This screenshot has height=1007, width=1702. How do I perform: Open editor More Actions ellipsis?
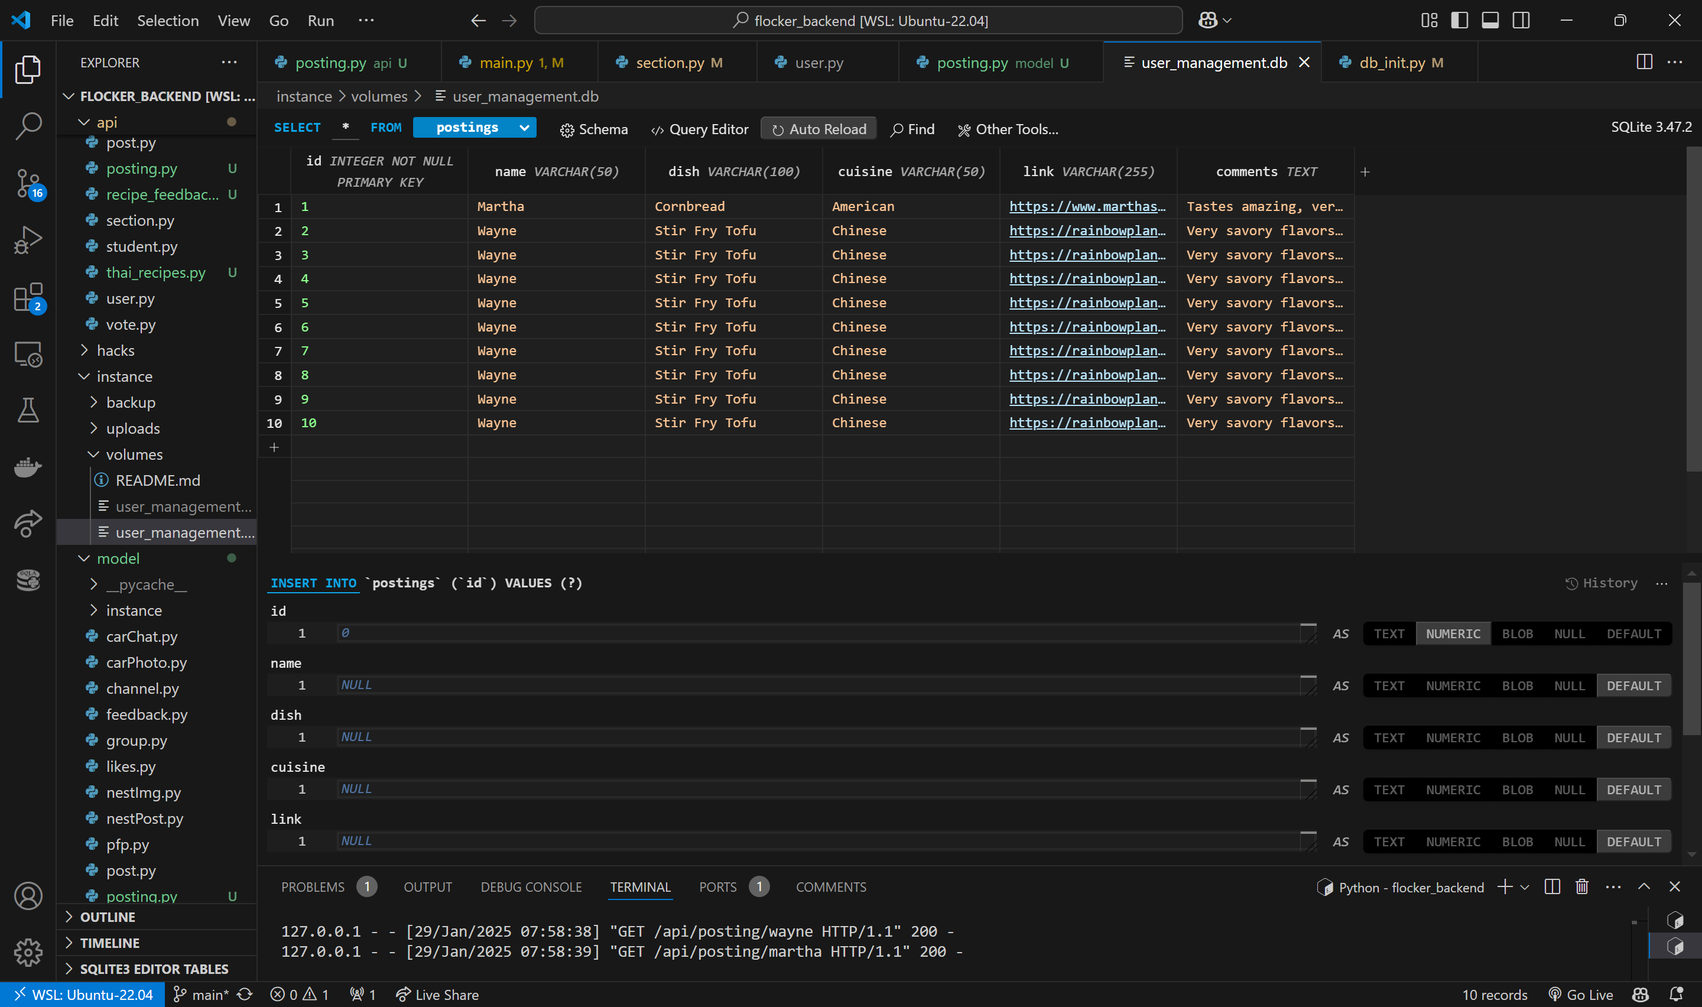(1674, 61)
